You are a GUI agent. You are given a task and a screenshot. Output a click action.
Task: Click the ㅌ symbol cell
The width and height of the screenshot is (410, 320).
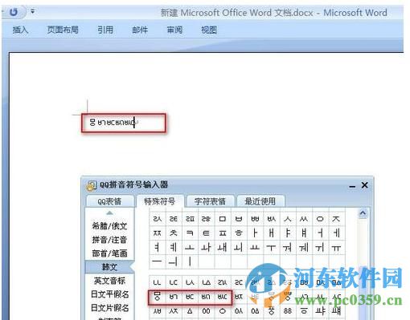click(x=206, y=233)
